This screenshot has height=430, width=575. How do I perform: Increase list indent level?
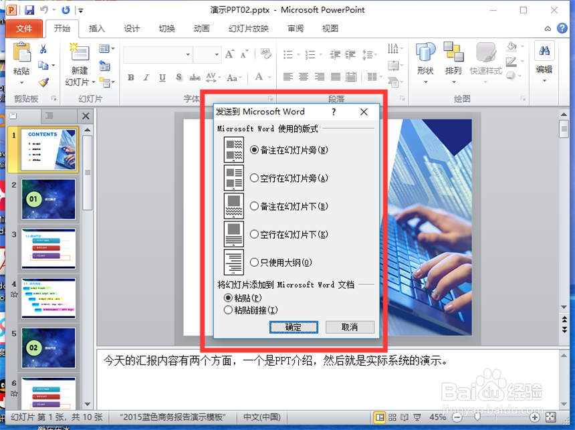click(x=350, y=55)
